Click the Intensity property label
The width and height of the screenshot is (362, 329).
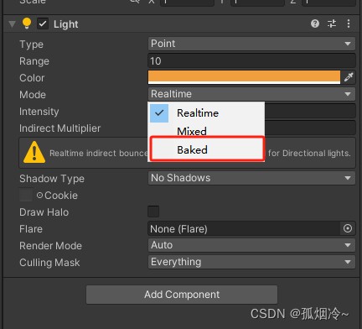point(39,112)
